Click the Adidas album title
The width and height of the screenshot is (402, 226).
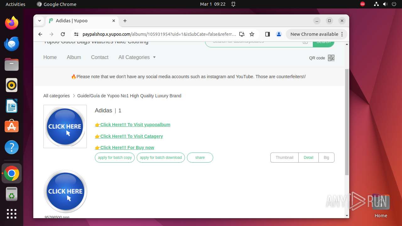[103, 110]
